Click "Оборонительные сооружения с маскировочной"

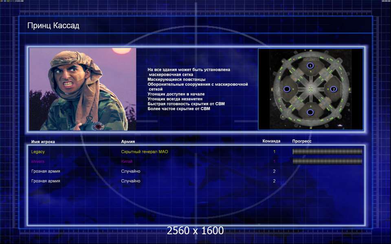coord(198,85)
